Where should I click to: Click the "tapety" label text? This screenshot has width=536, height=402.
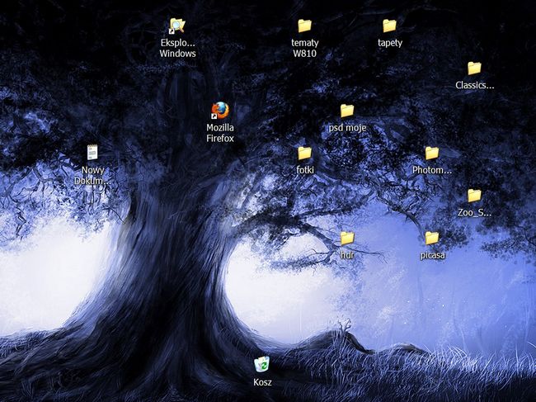click(x=390, y=43)
